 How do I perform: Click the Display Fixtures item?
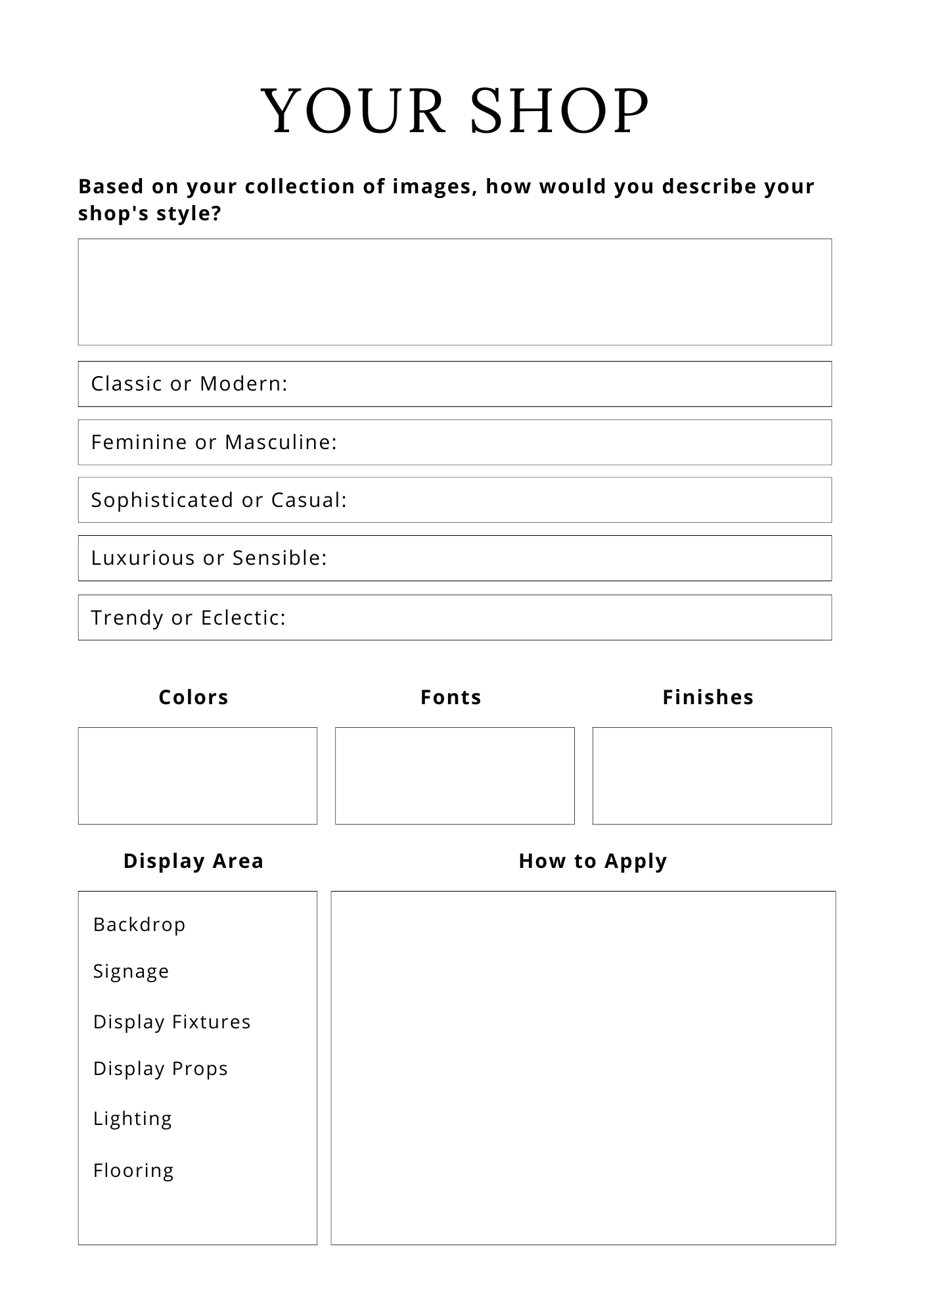[x=172, y=1022]
